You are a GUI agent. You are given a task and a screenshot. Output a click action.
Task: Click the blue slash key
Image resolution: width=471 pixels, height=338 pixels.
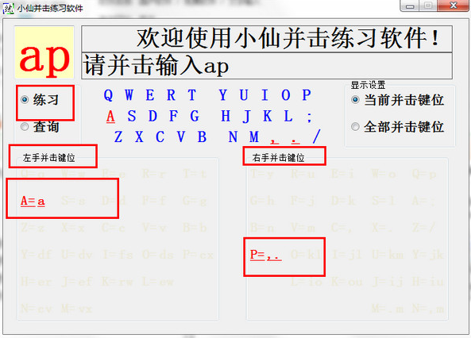(317, 137)
